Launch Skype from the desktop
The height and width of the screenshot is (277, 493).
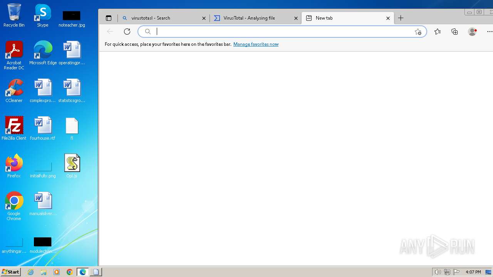pyautogui.click(x=43, y=15)
